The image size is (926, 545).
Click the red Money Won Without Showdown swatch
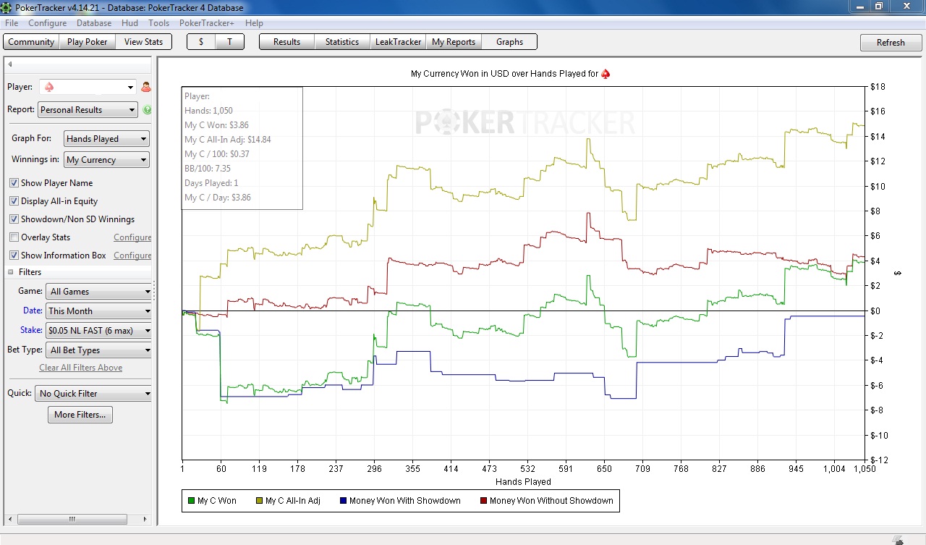tap(483, 501)
